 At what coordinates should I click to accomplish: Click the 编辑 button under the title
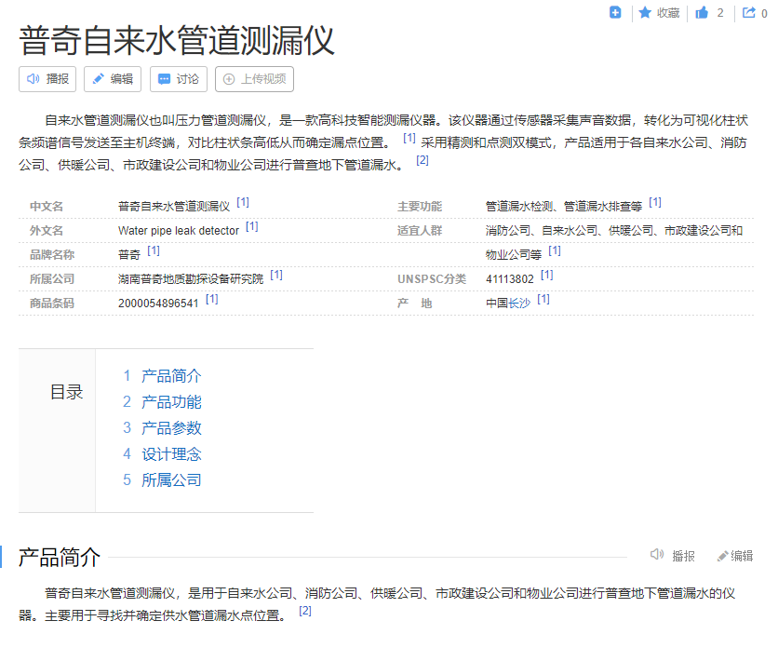point(113,79)
